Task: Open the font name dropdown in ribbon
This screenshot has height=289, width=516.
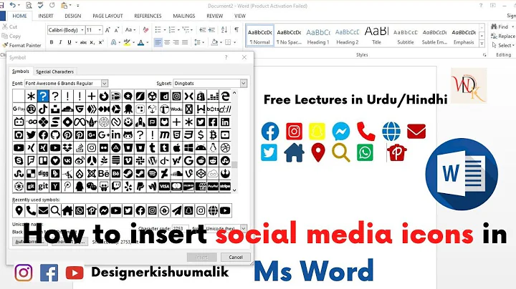Action: pos(82,30)
